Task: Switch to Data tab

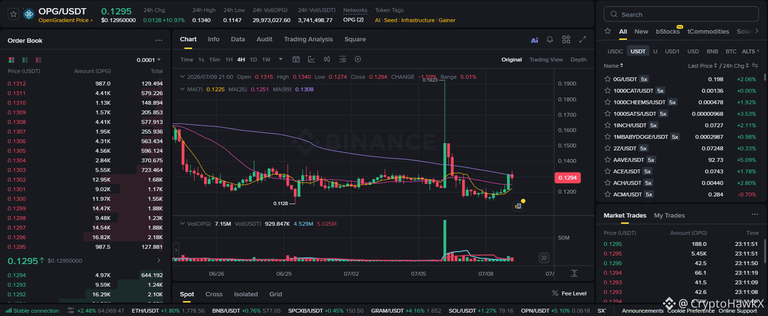Action: [x=238, y=39]
